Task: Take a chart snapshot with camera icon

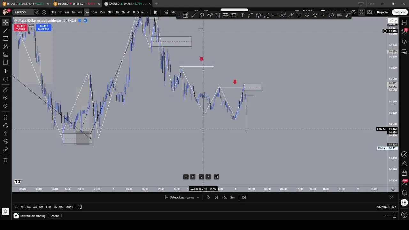Action: click(369, 12)
